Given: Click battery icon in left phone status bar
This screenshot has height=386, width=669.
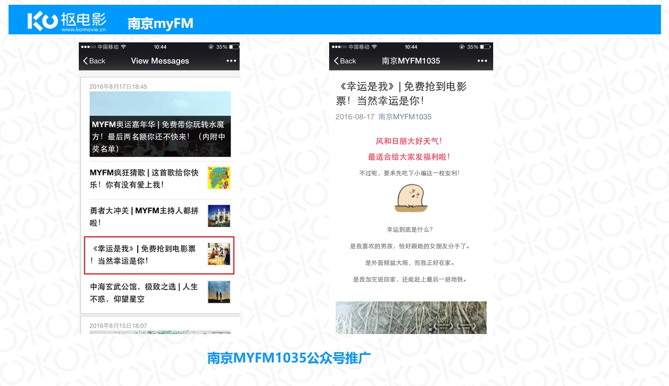Looking at the screenshot, I should tap(233, 47).
